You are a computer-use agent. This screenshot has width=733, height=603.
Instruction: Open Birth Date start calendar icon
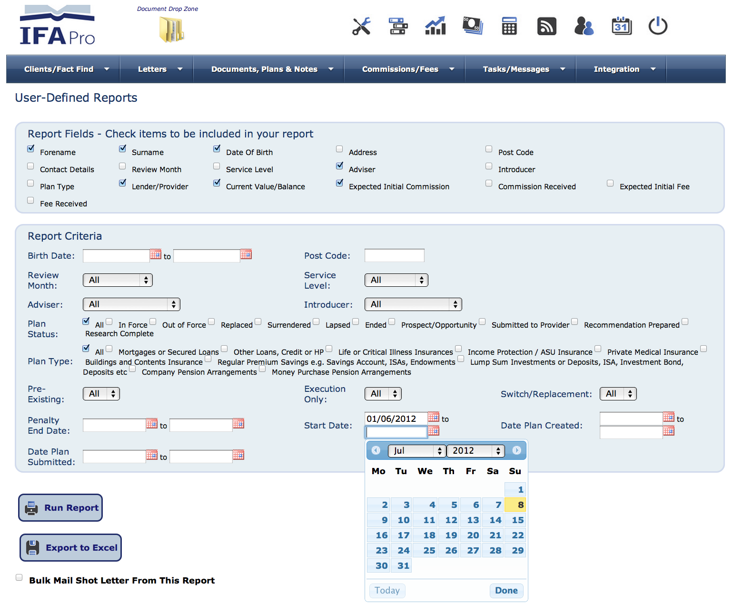(x=156, y=254)
